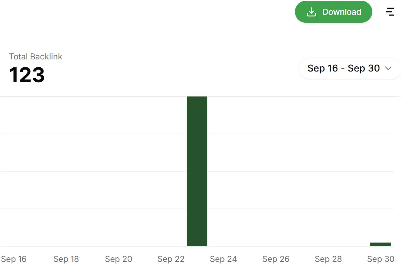Viewport: 401px width, 266px height.
Task: Click the Sep 18 axis label
Action: tap(66, 259)
